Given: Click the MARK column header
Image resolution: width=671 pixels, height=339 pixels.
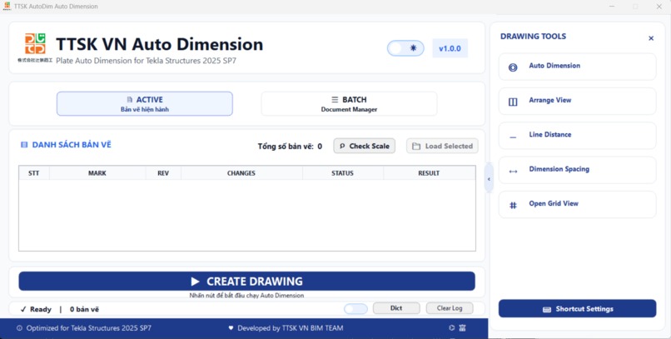Looking at the screenshot, I should [x=97, y=173].
